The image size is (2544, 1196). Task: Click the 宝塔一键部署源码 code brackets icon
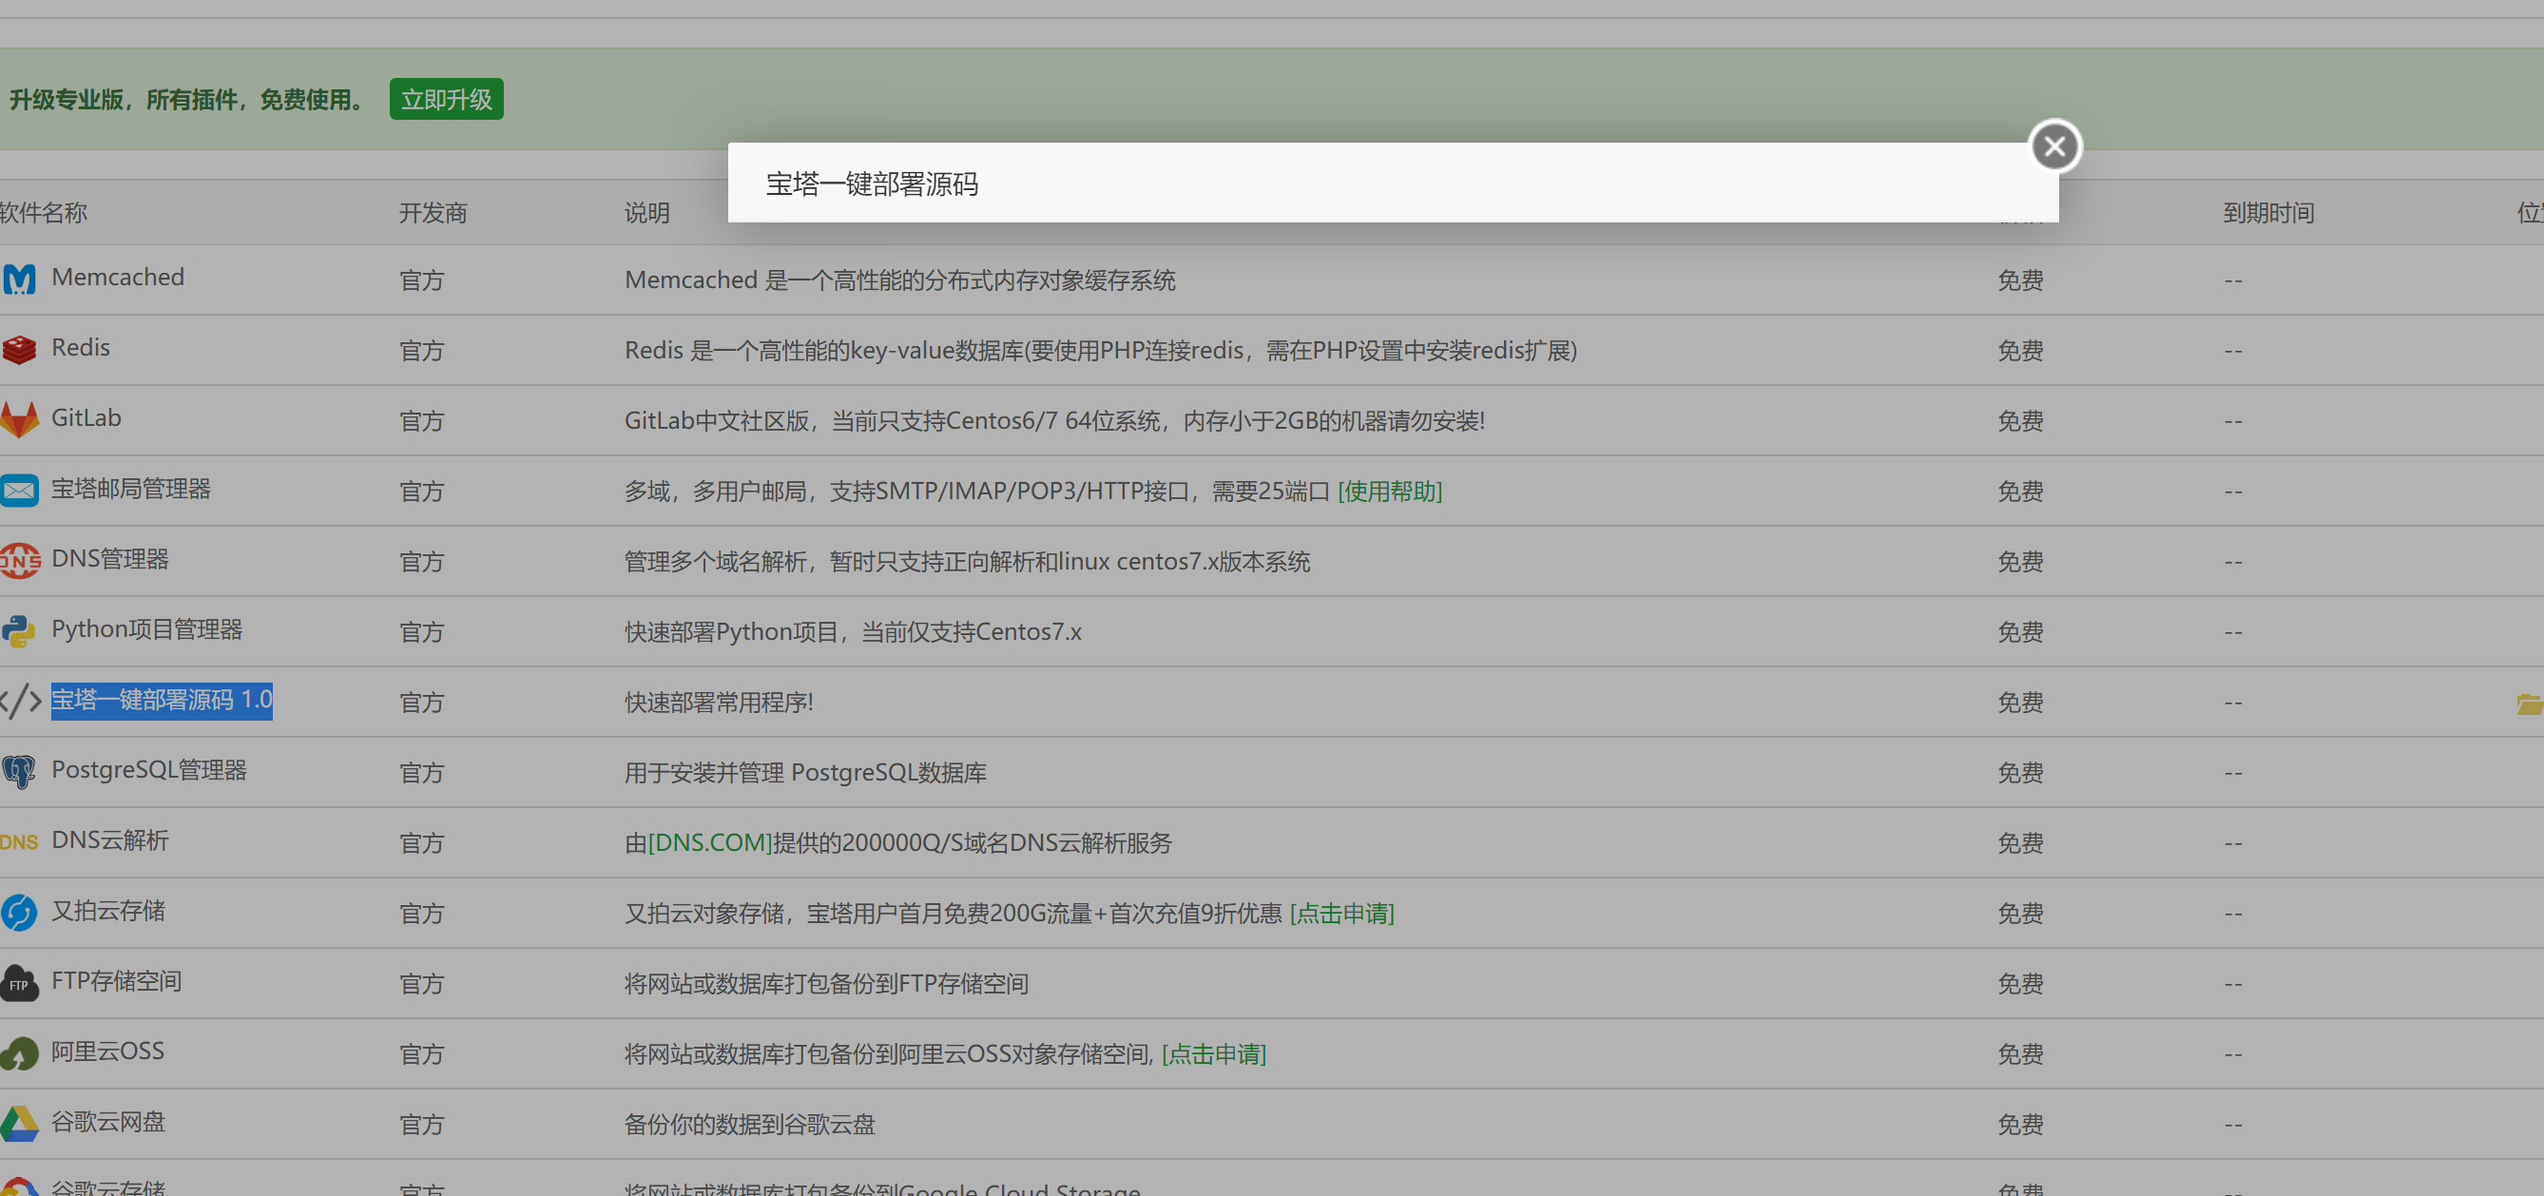[20, 702]
